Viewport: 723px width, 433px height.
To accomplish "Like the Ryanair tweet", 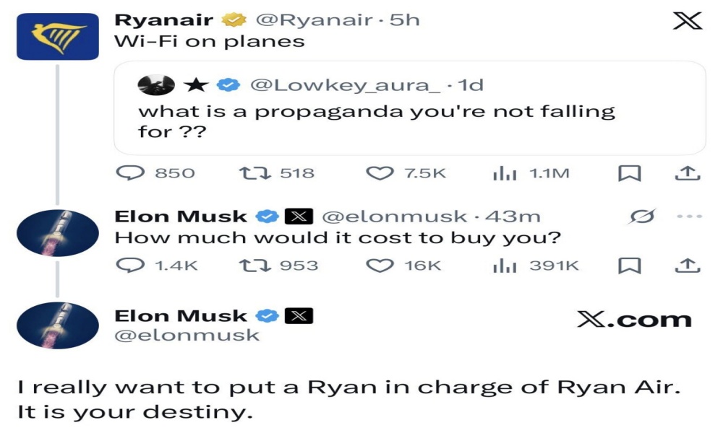I will [379, 173].
